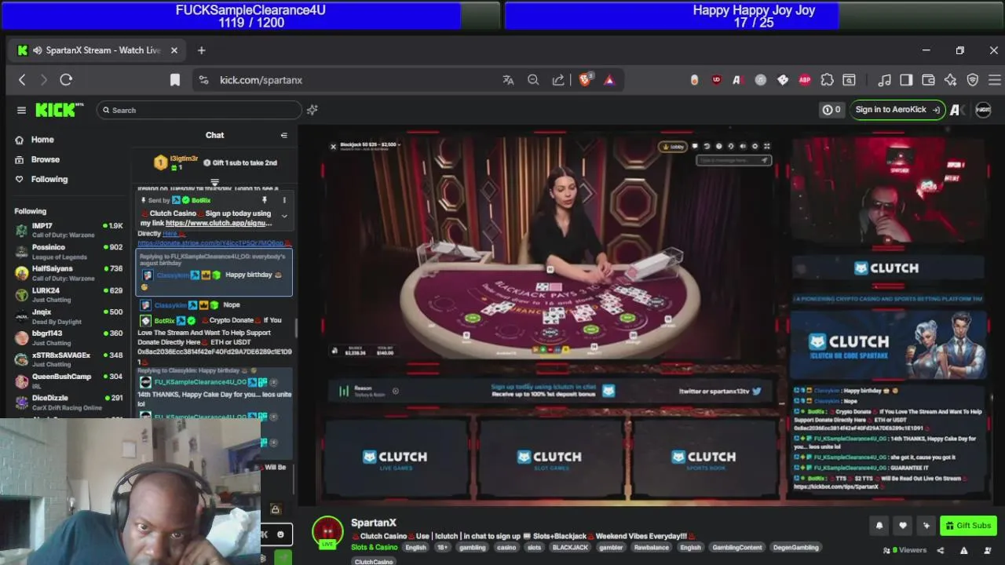
Task: Open the translate page icon
Action: click(x=508, y=80)
